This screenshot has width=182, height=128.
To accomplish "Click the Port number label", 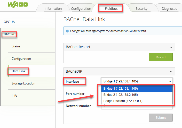I will [x=75, y=93].
